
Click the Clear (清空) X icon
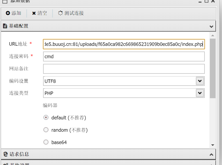[34, 13]
